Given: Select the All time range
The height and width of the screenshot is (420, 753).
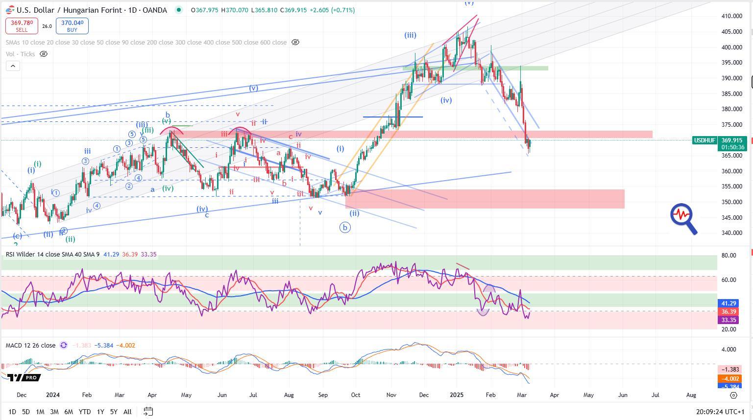Looking at the screenshot, I should [127, 412].
